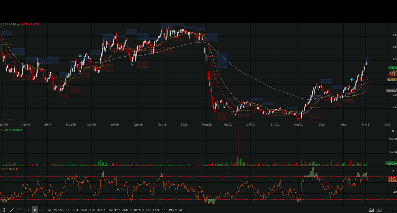Switch to the Ω hourly timeframe
This screenshot has width=397, height=213.
28,210
